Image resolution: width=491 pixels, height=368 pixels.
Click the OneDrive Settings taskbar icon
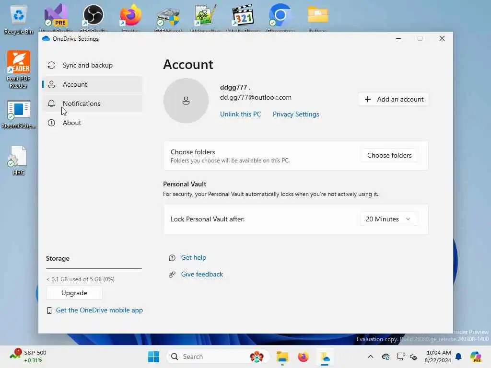pyautogui.click(x=325, y=356)
